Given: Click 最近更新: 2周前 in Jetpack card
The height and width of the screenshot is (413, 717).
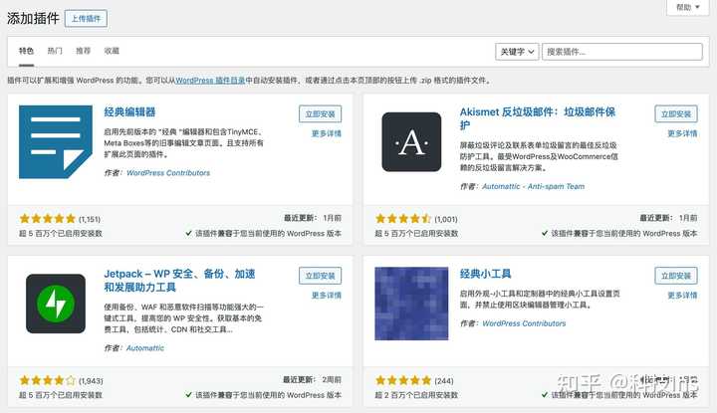Looking at the screenshot, I should 313,379.
